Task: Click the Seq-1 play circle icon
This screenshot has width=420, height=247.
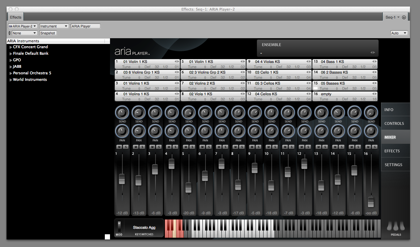Action: [x=404, y=17]
